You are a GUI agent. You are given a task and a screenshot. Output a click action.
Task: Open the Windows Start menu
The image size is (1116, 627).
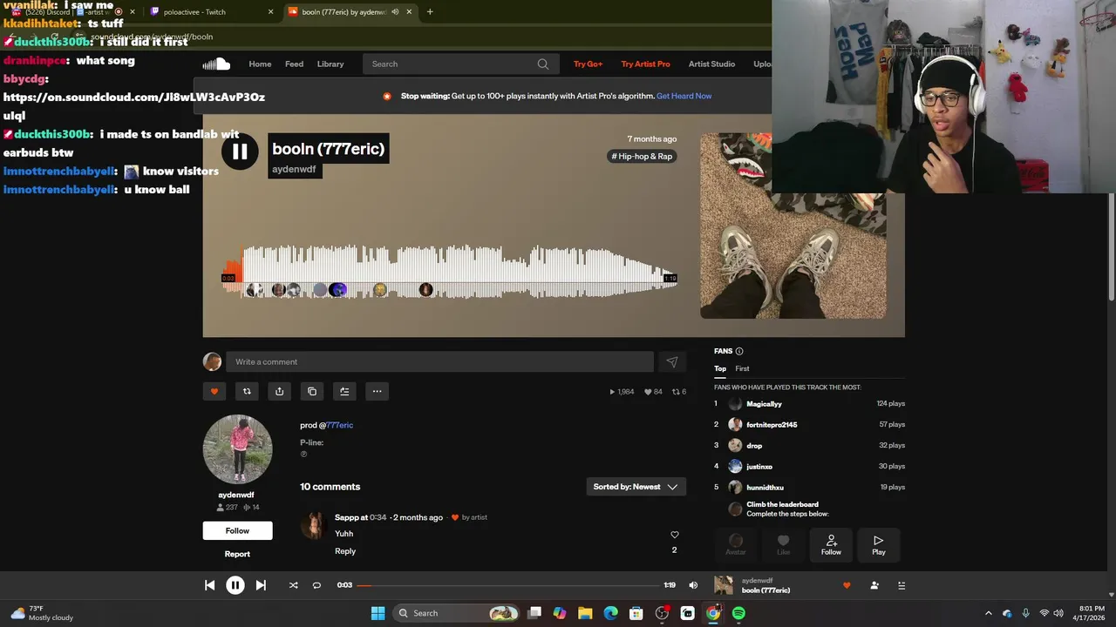(378, 613)
